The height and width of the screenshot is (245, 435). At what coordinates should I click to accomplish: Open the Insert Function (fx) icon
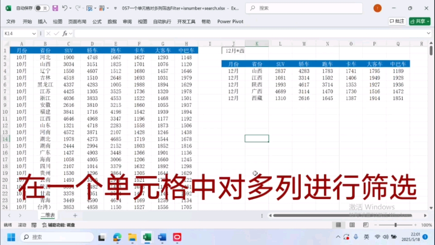pos(65,33)
